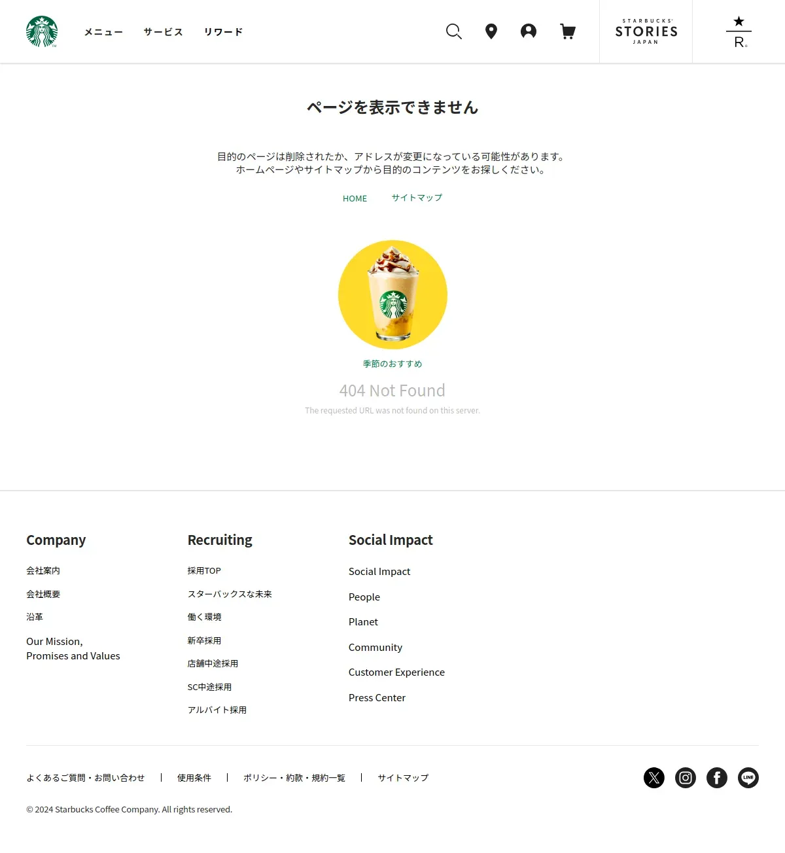The height and width of the screenshot is (853, 785).
Task: Open the Starbucks Reserve star R logo
Action: [x=739, y=31]
